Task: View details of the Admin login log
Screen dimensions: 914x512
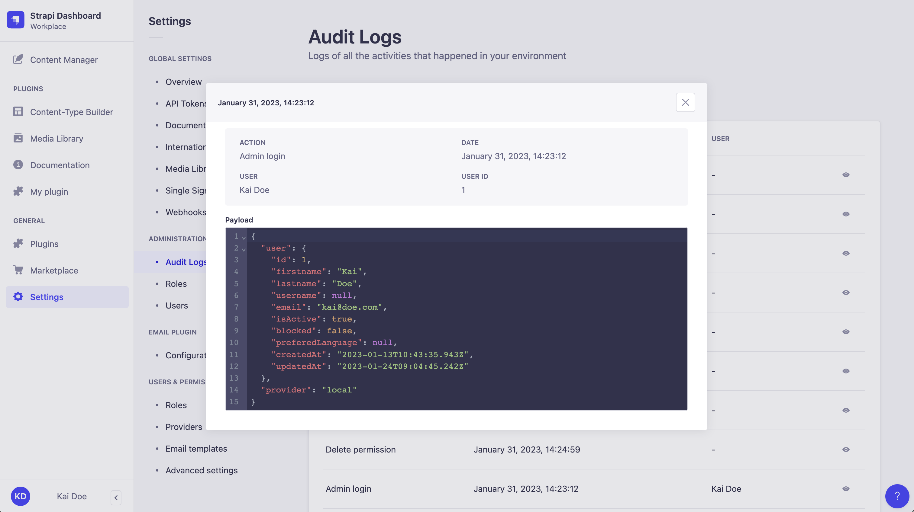Action: [846, 488]
